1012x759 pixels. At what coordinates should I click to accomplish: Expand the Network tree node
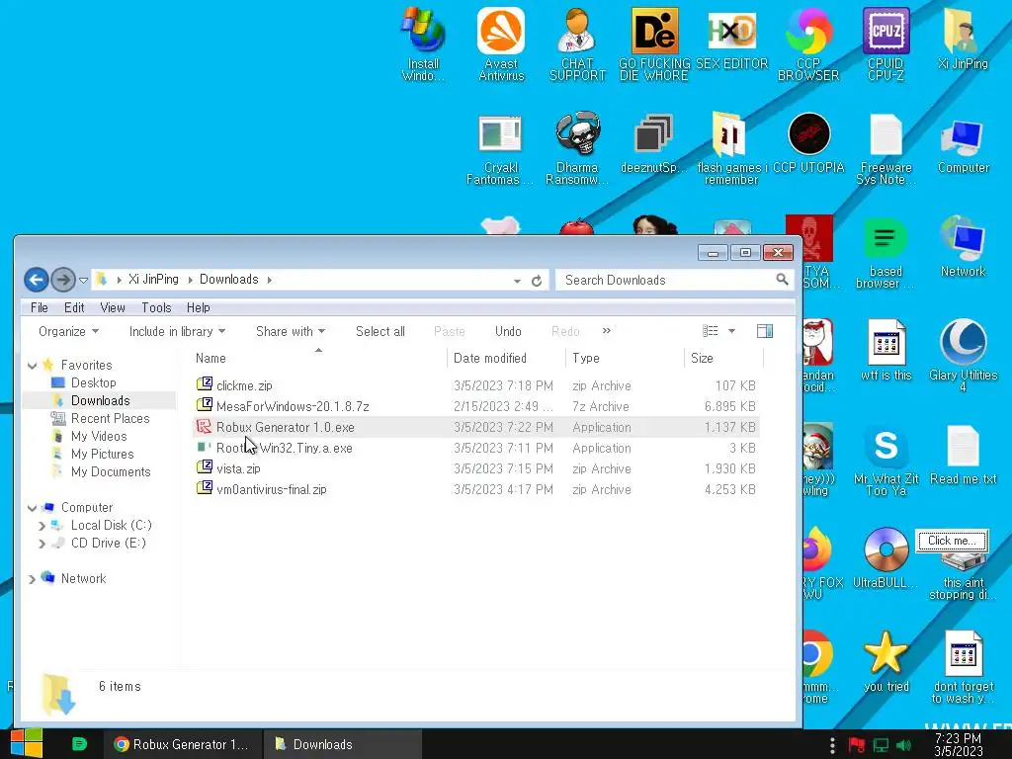point(33,579)
